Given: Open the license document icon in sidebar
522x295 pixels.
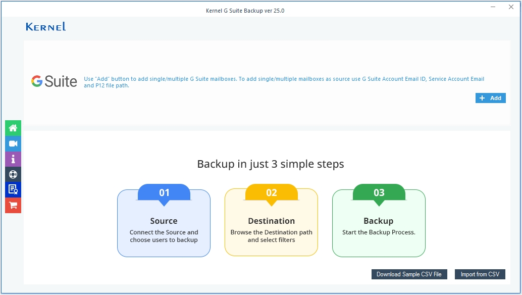Looking at the screenshot, I should pyautogui.click(x=13, y=189).
